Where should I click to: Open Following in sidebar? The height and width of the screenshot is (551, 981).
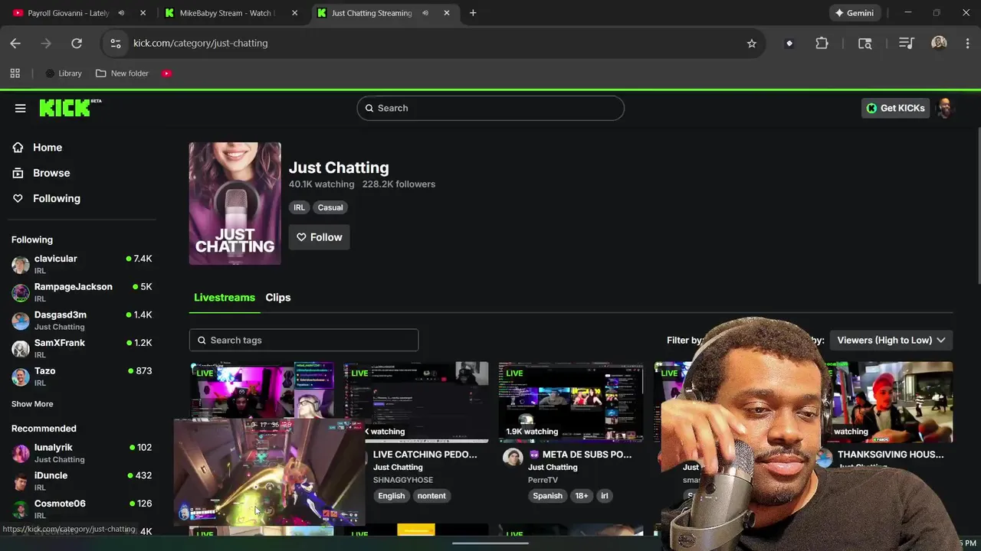tap(47, 198)
